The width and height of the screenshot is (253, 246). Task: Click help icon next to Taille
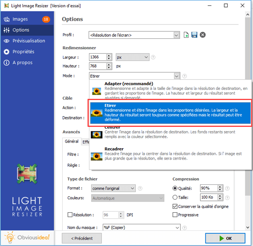pos(227,197)
